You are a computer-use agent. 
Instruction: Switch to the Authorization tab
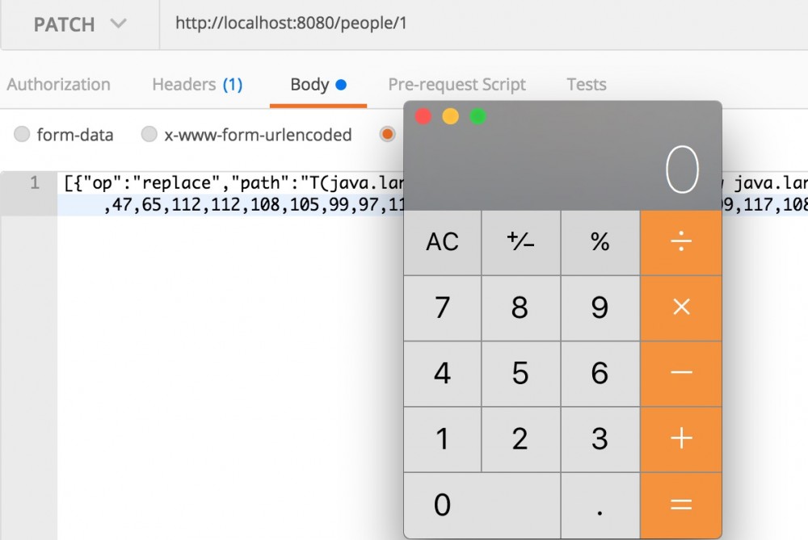58,85
